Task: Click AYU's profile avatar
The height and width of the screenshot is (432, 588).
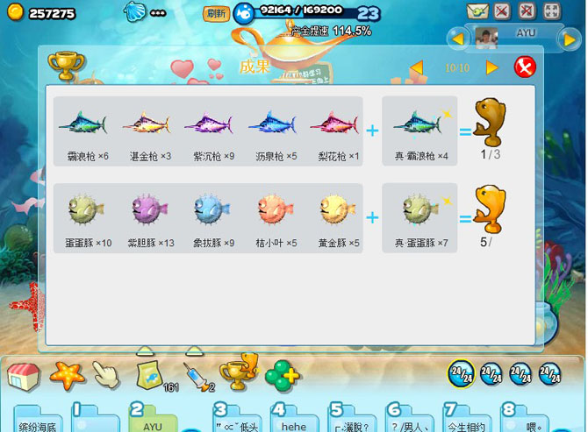Action: (x=486, y=38)
